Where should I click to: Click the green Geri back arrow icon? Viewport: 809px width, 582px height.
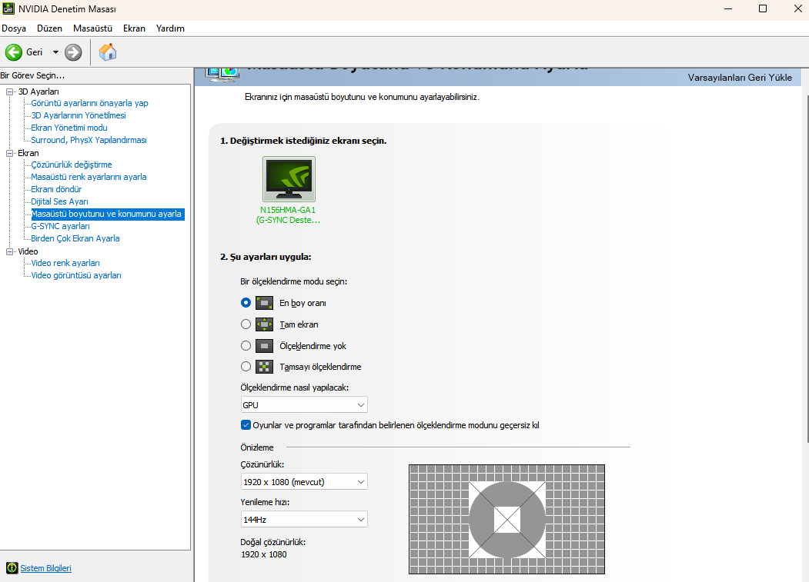coord(13,52)
